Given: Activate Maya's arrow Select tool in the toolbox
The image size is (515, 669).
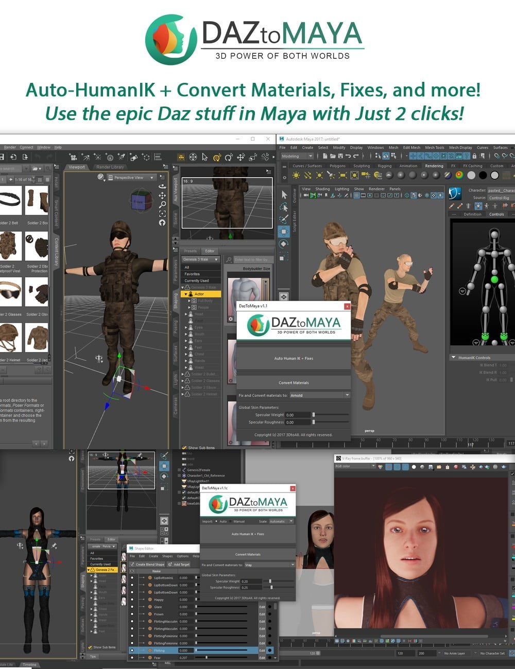Looking at the screenshot, I should [284, 195].
